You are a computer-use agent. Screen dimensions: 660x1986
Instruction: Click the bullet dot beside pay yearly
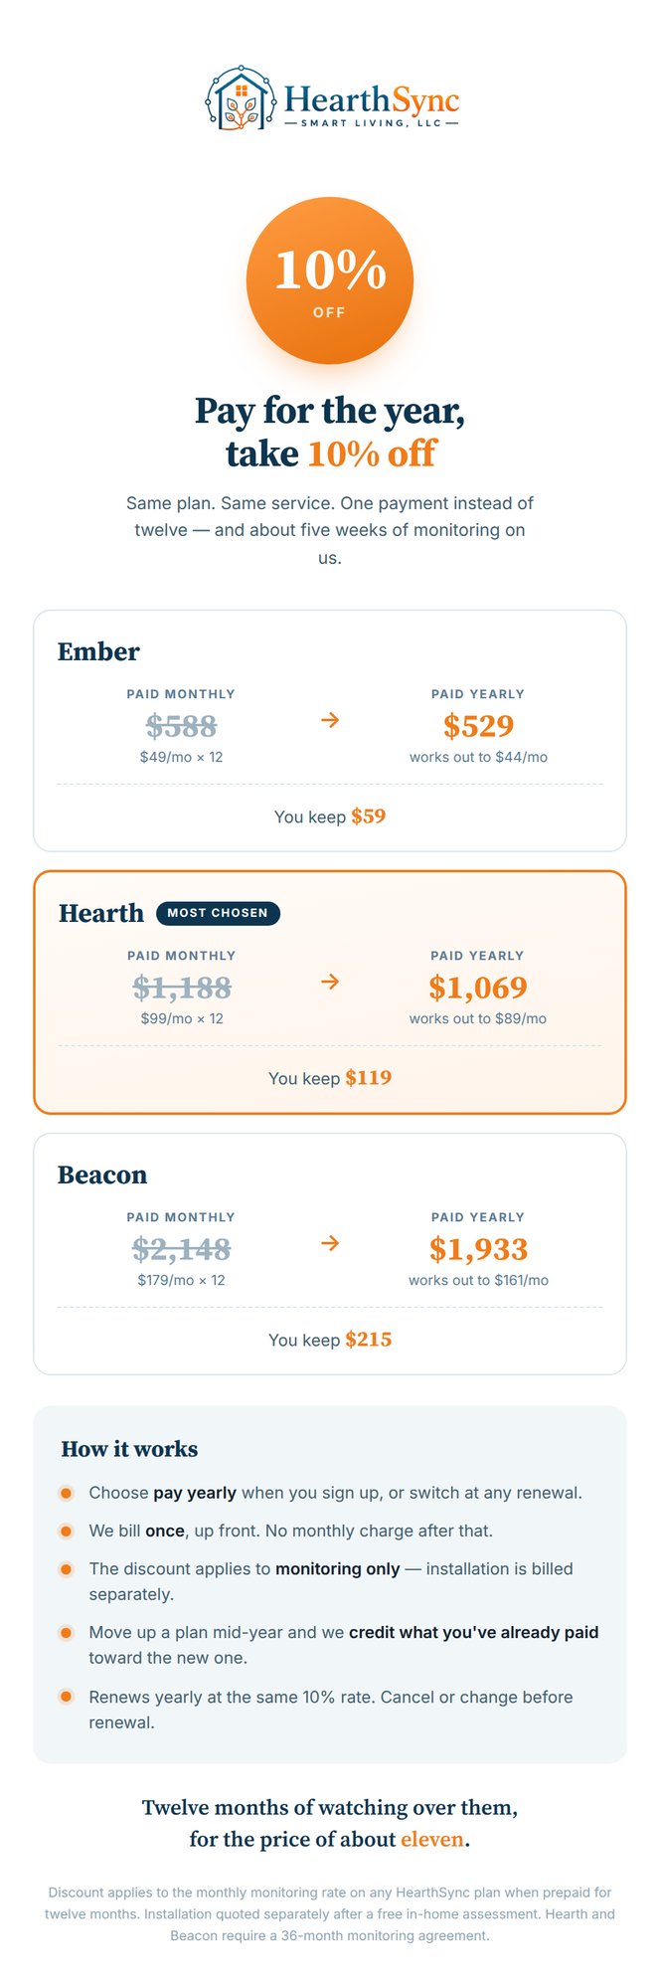point(67,1493)
